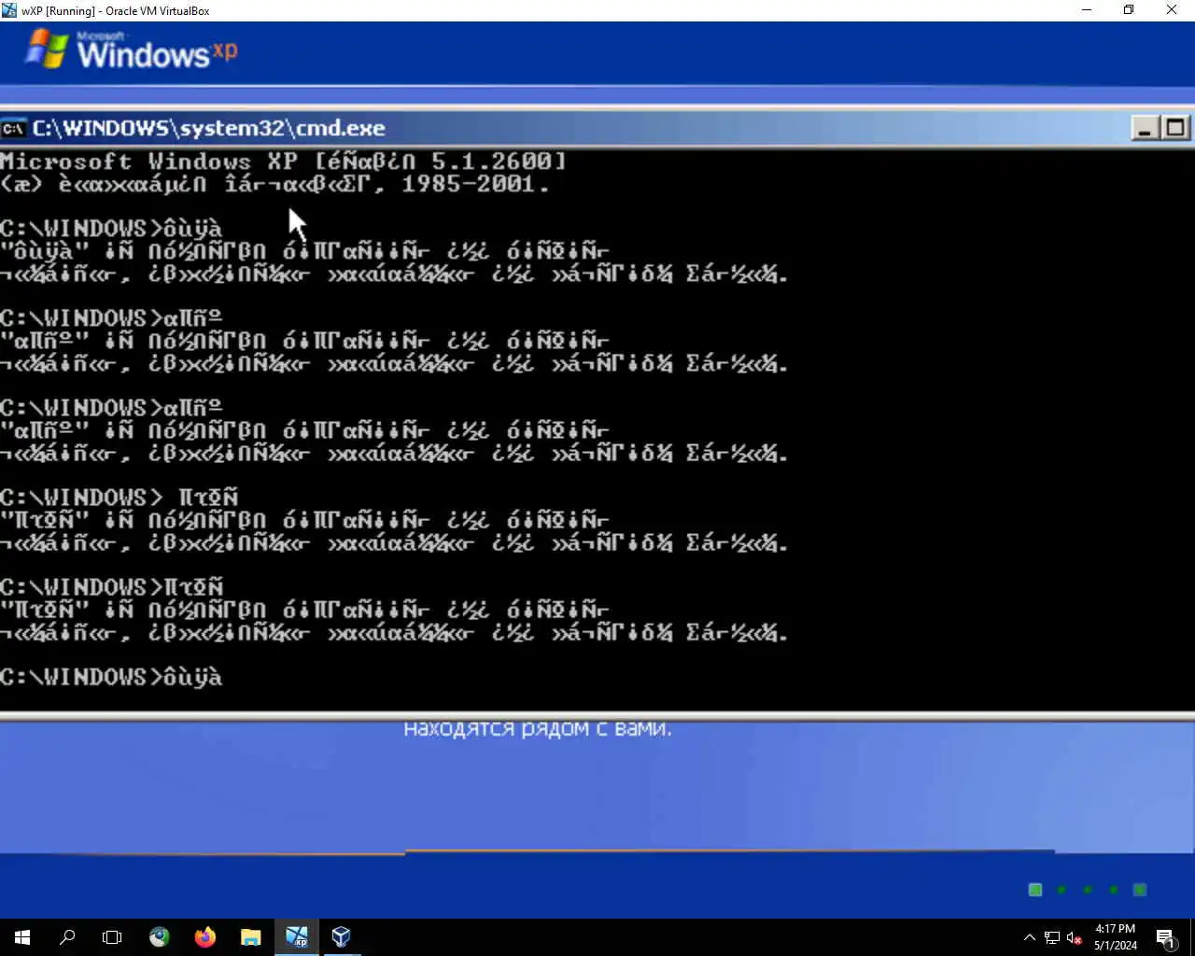Open the clock showing 4:17 PM

tap(1116, 937)
